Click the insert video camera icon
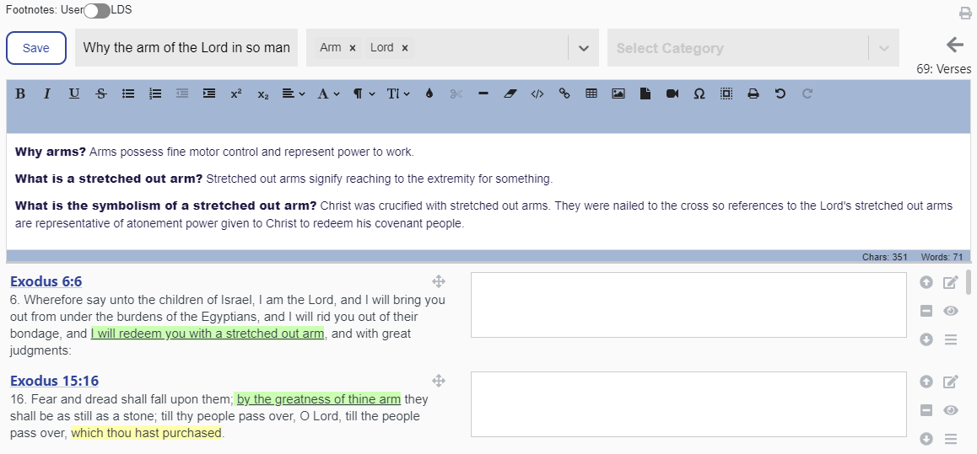 coord(672,94)
